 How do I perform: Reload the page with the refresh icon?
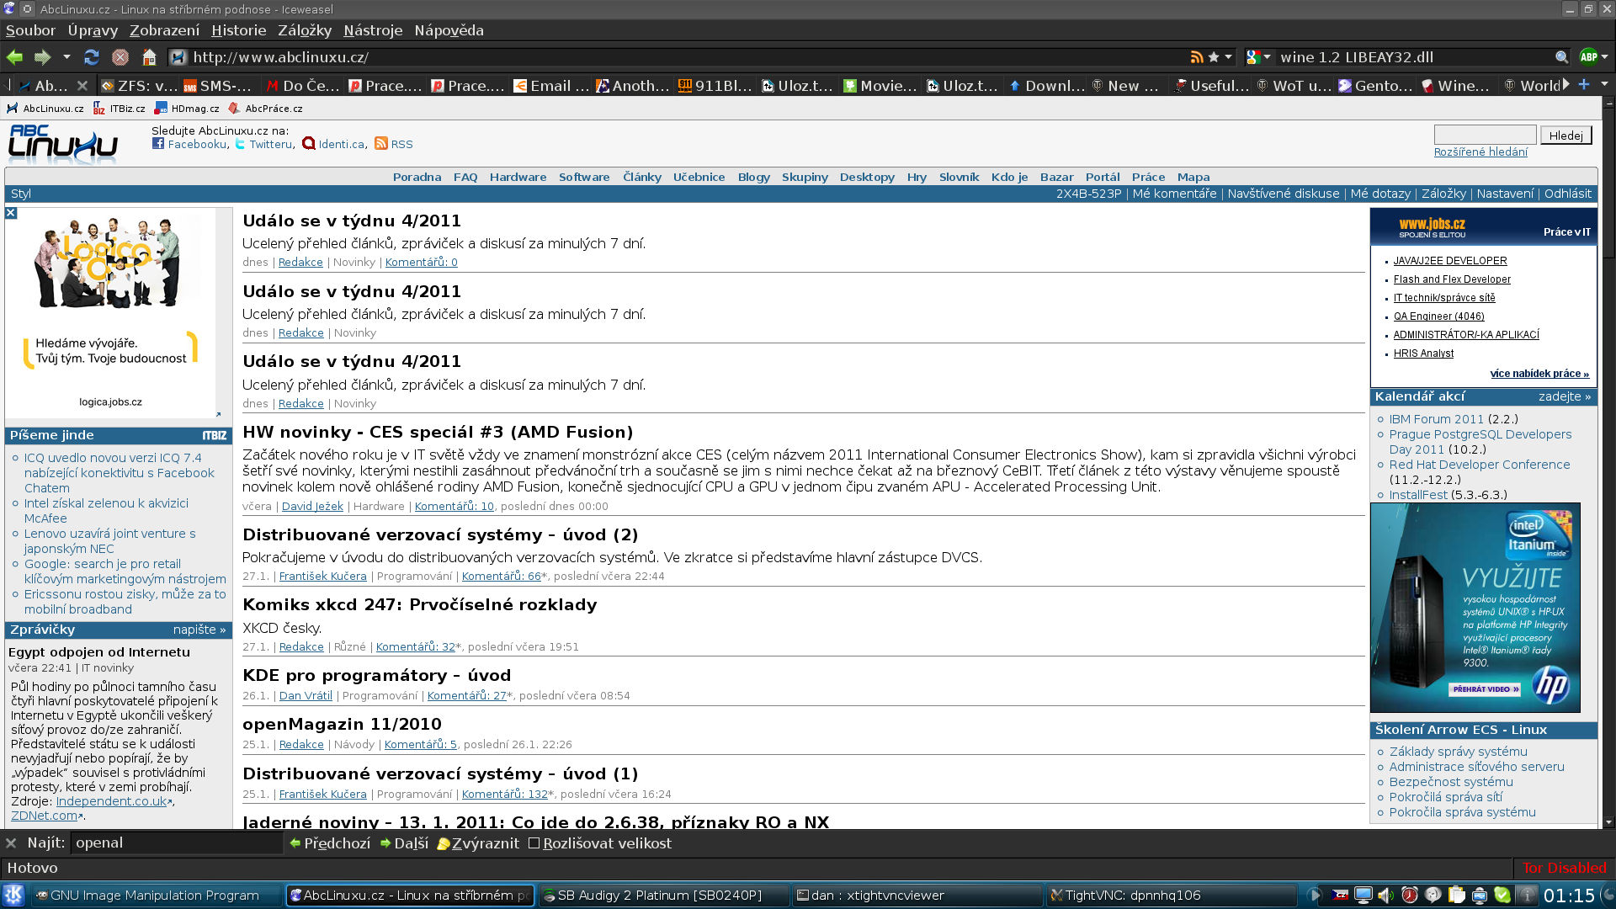[x=92, y=57]
